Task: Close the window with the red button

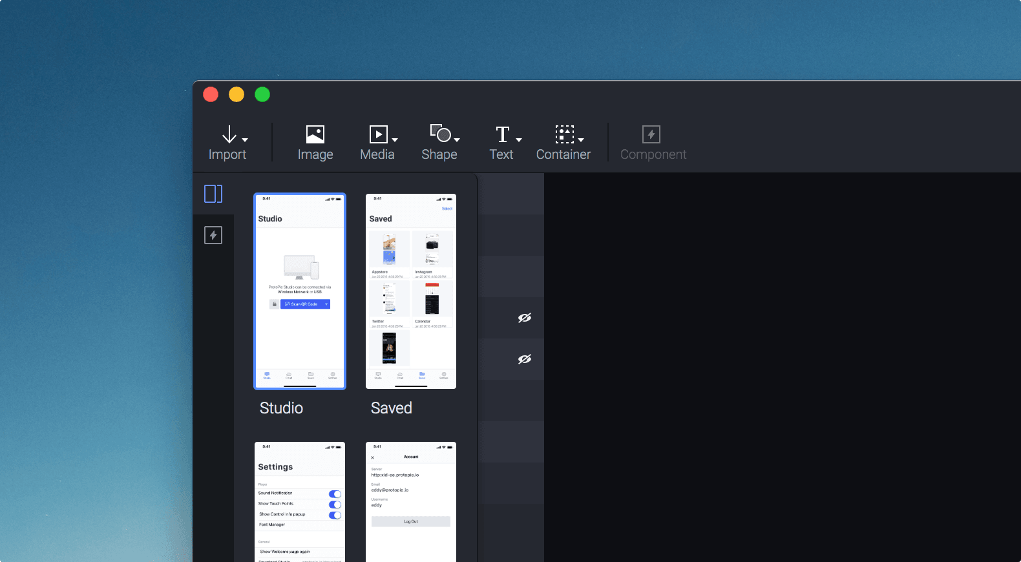Action: [x=211, y=94]
